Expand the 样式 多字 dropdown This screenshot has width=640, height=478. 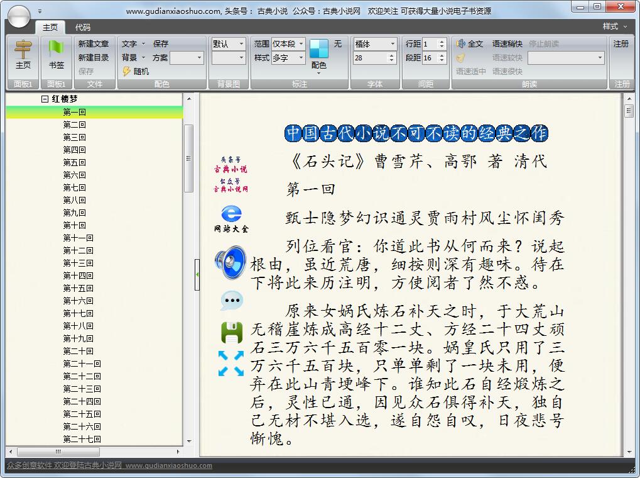coord(301,58)
